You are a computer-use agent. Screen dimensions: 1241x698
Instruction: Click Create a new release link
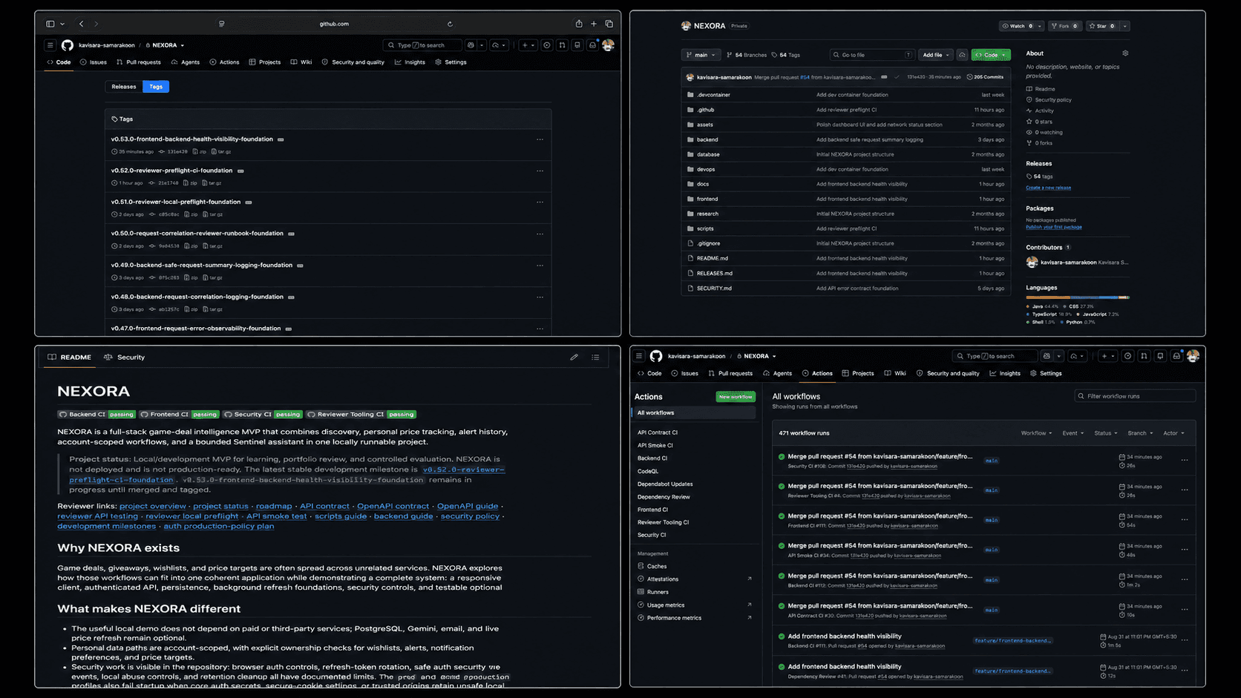pyautogui.click(x=1048, y=188)
